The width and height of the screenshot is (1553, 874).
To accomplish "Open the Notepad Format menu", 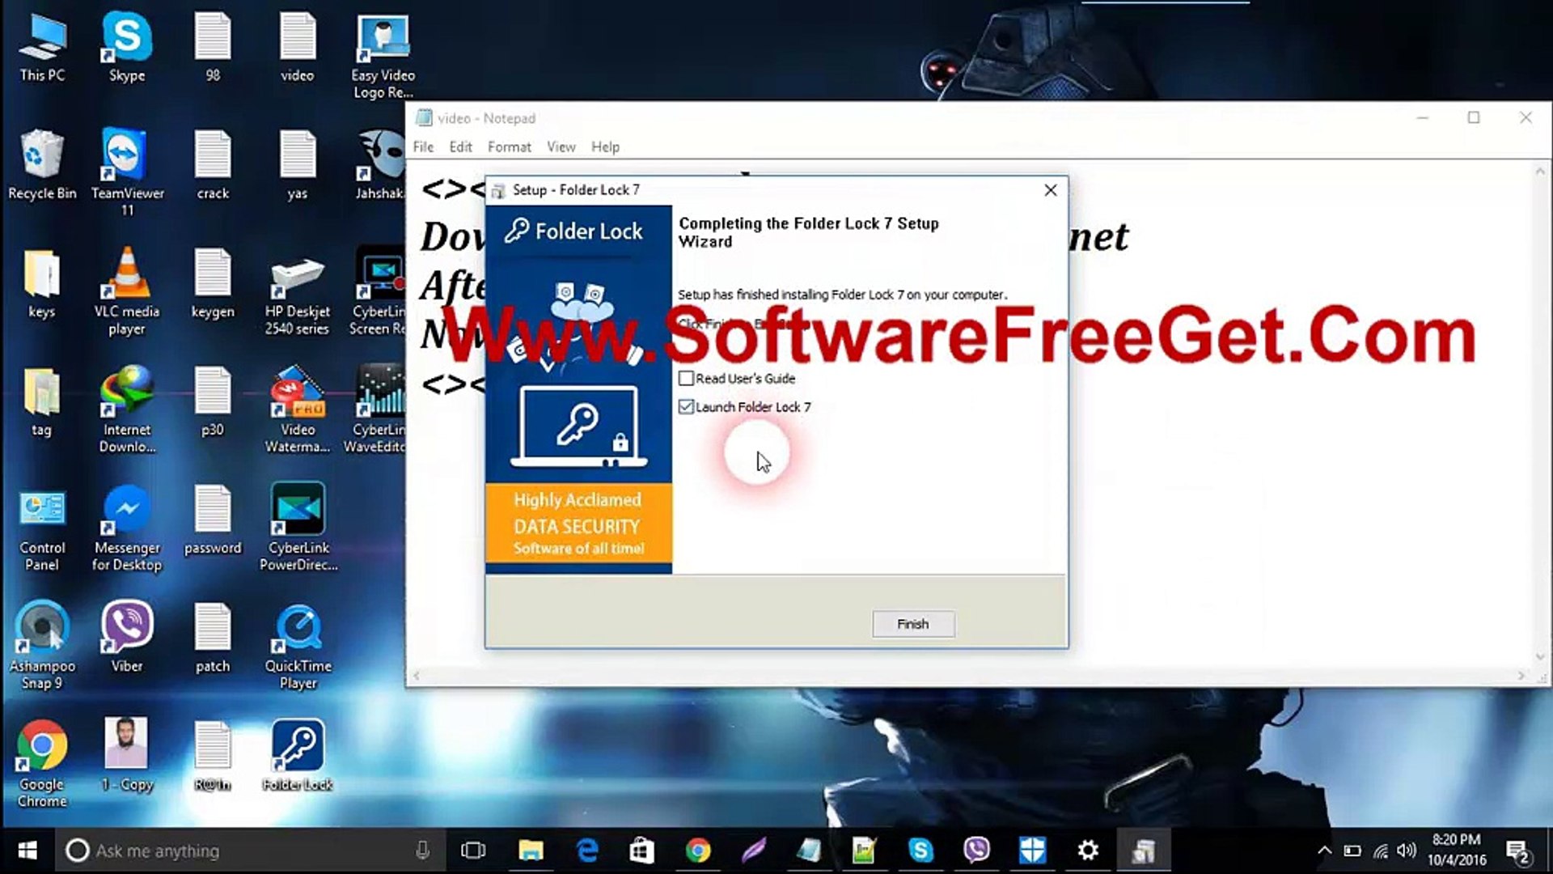I will pos(509,146).
